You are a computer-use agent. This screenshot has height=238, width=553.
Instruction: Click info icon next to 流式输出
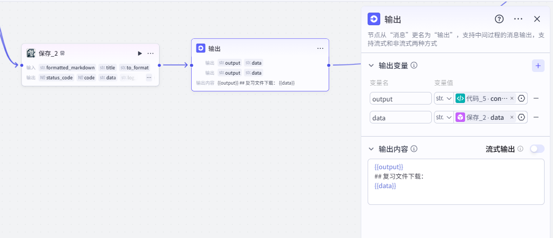point(520,149)
